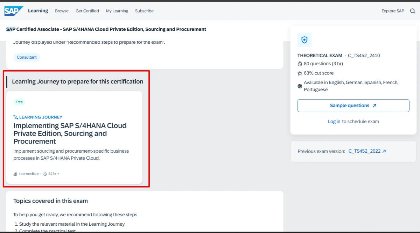Click 'Study the relevant material' step text

[x=72, y=224]
